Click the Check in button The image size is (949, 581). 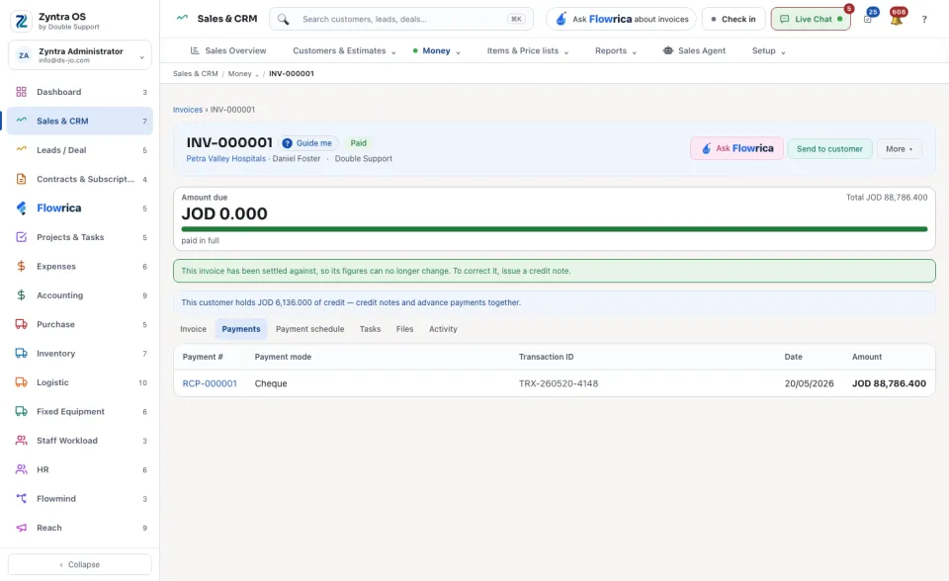tap(733, 19)
